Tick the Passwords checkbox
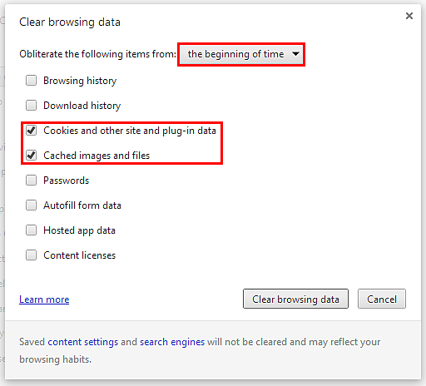This screenshot has height=386, width=426. pos(31,181)
